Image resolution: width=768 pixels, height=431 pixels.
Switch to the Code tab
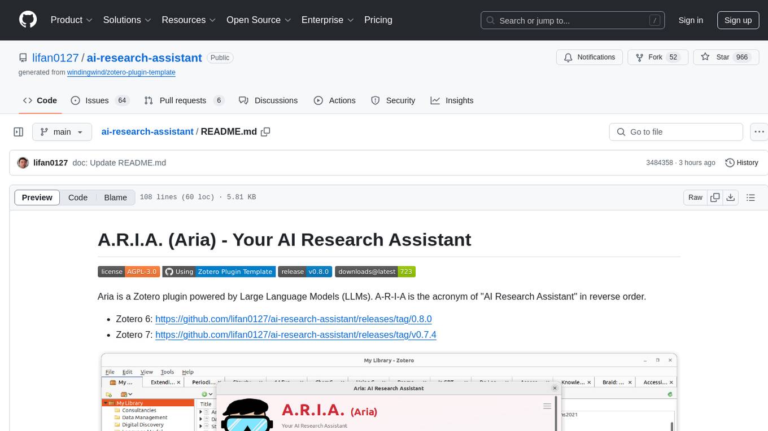[x=40, y=100]
